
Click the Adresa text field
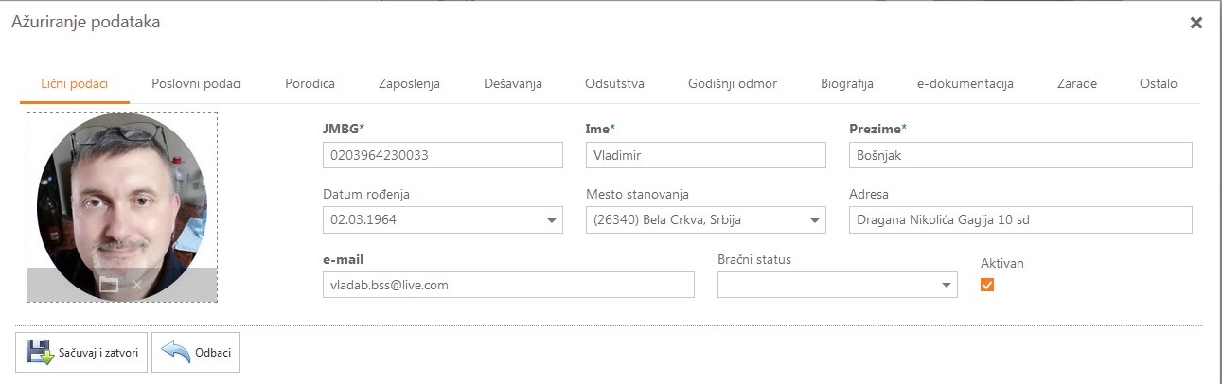tap(1020, 220)
